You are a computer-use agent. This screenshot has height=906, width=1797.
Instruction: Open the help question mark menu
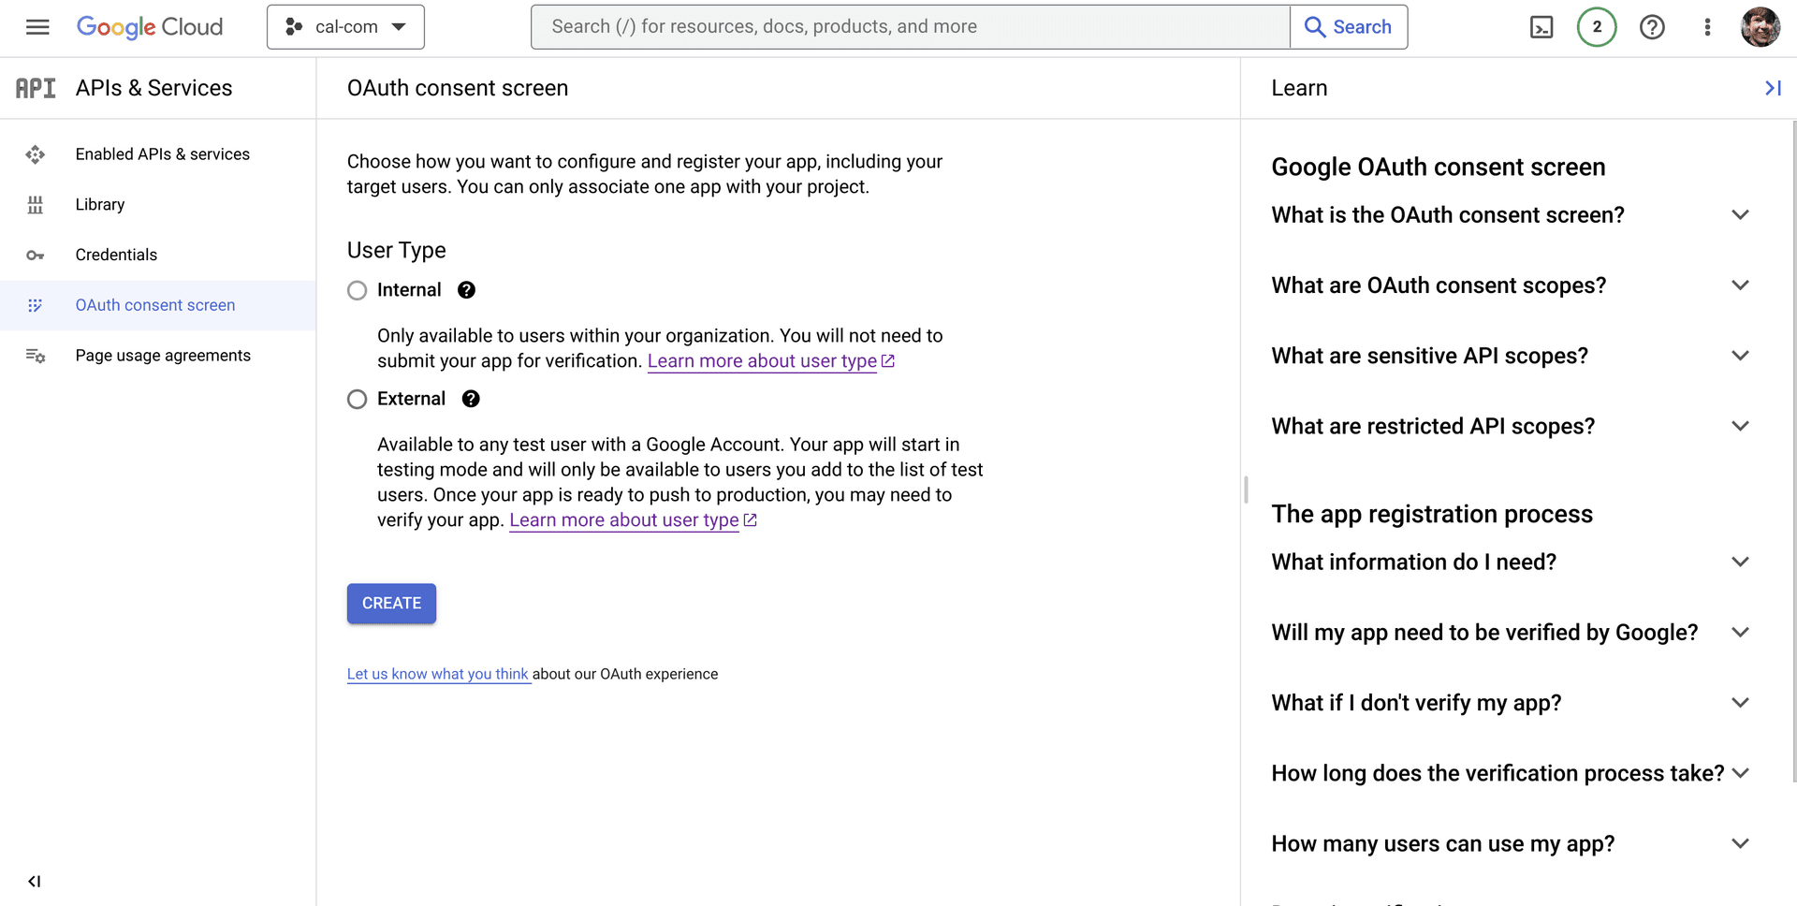point(1652,27)
